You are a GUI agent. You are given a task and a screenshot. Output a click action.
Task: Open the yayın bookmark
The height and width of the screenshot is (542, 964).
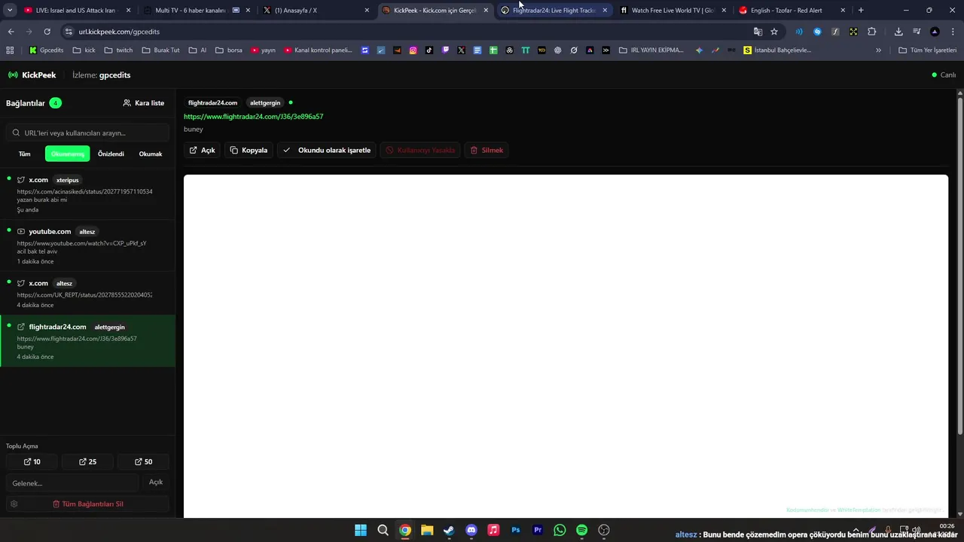point(263,50)
